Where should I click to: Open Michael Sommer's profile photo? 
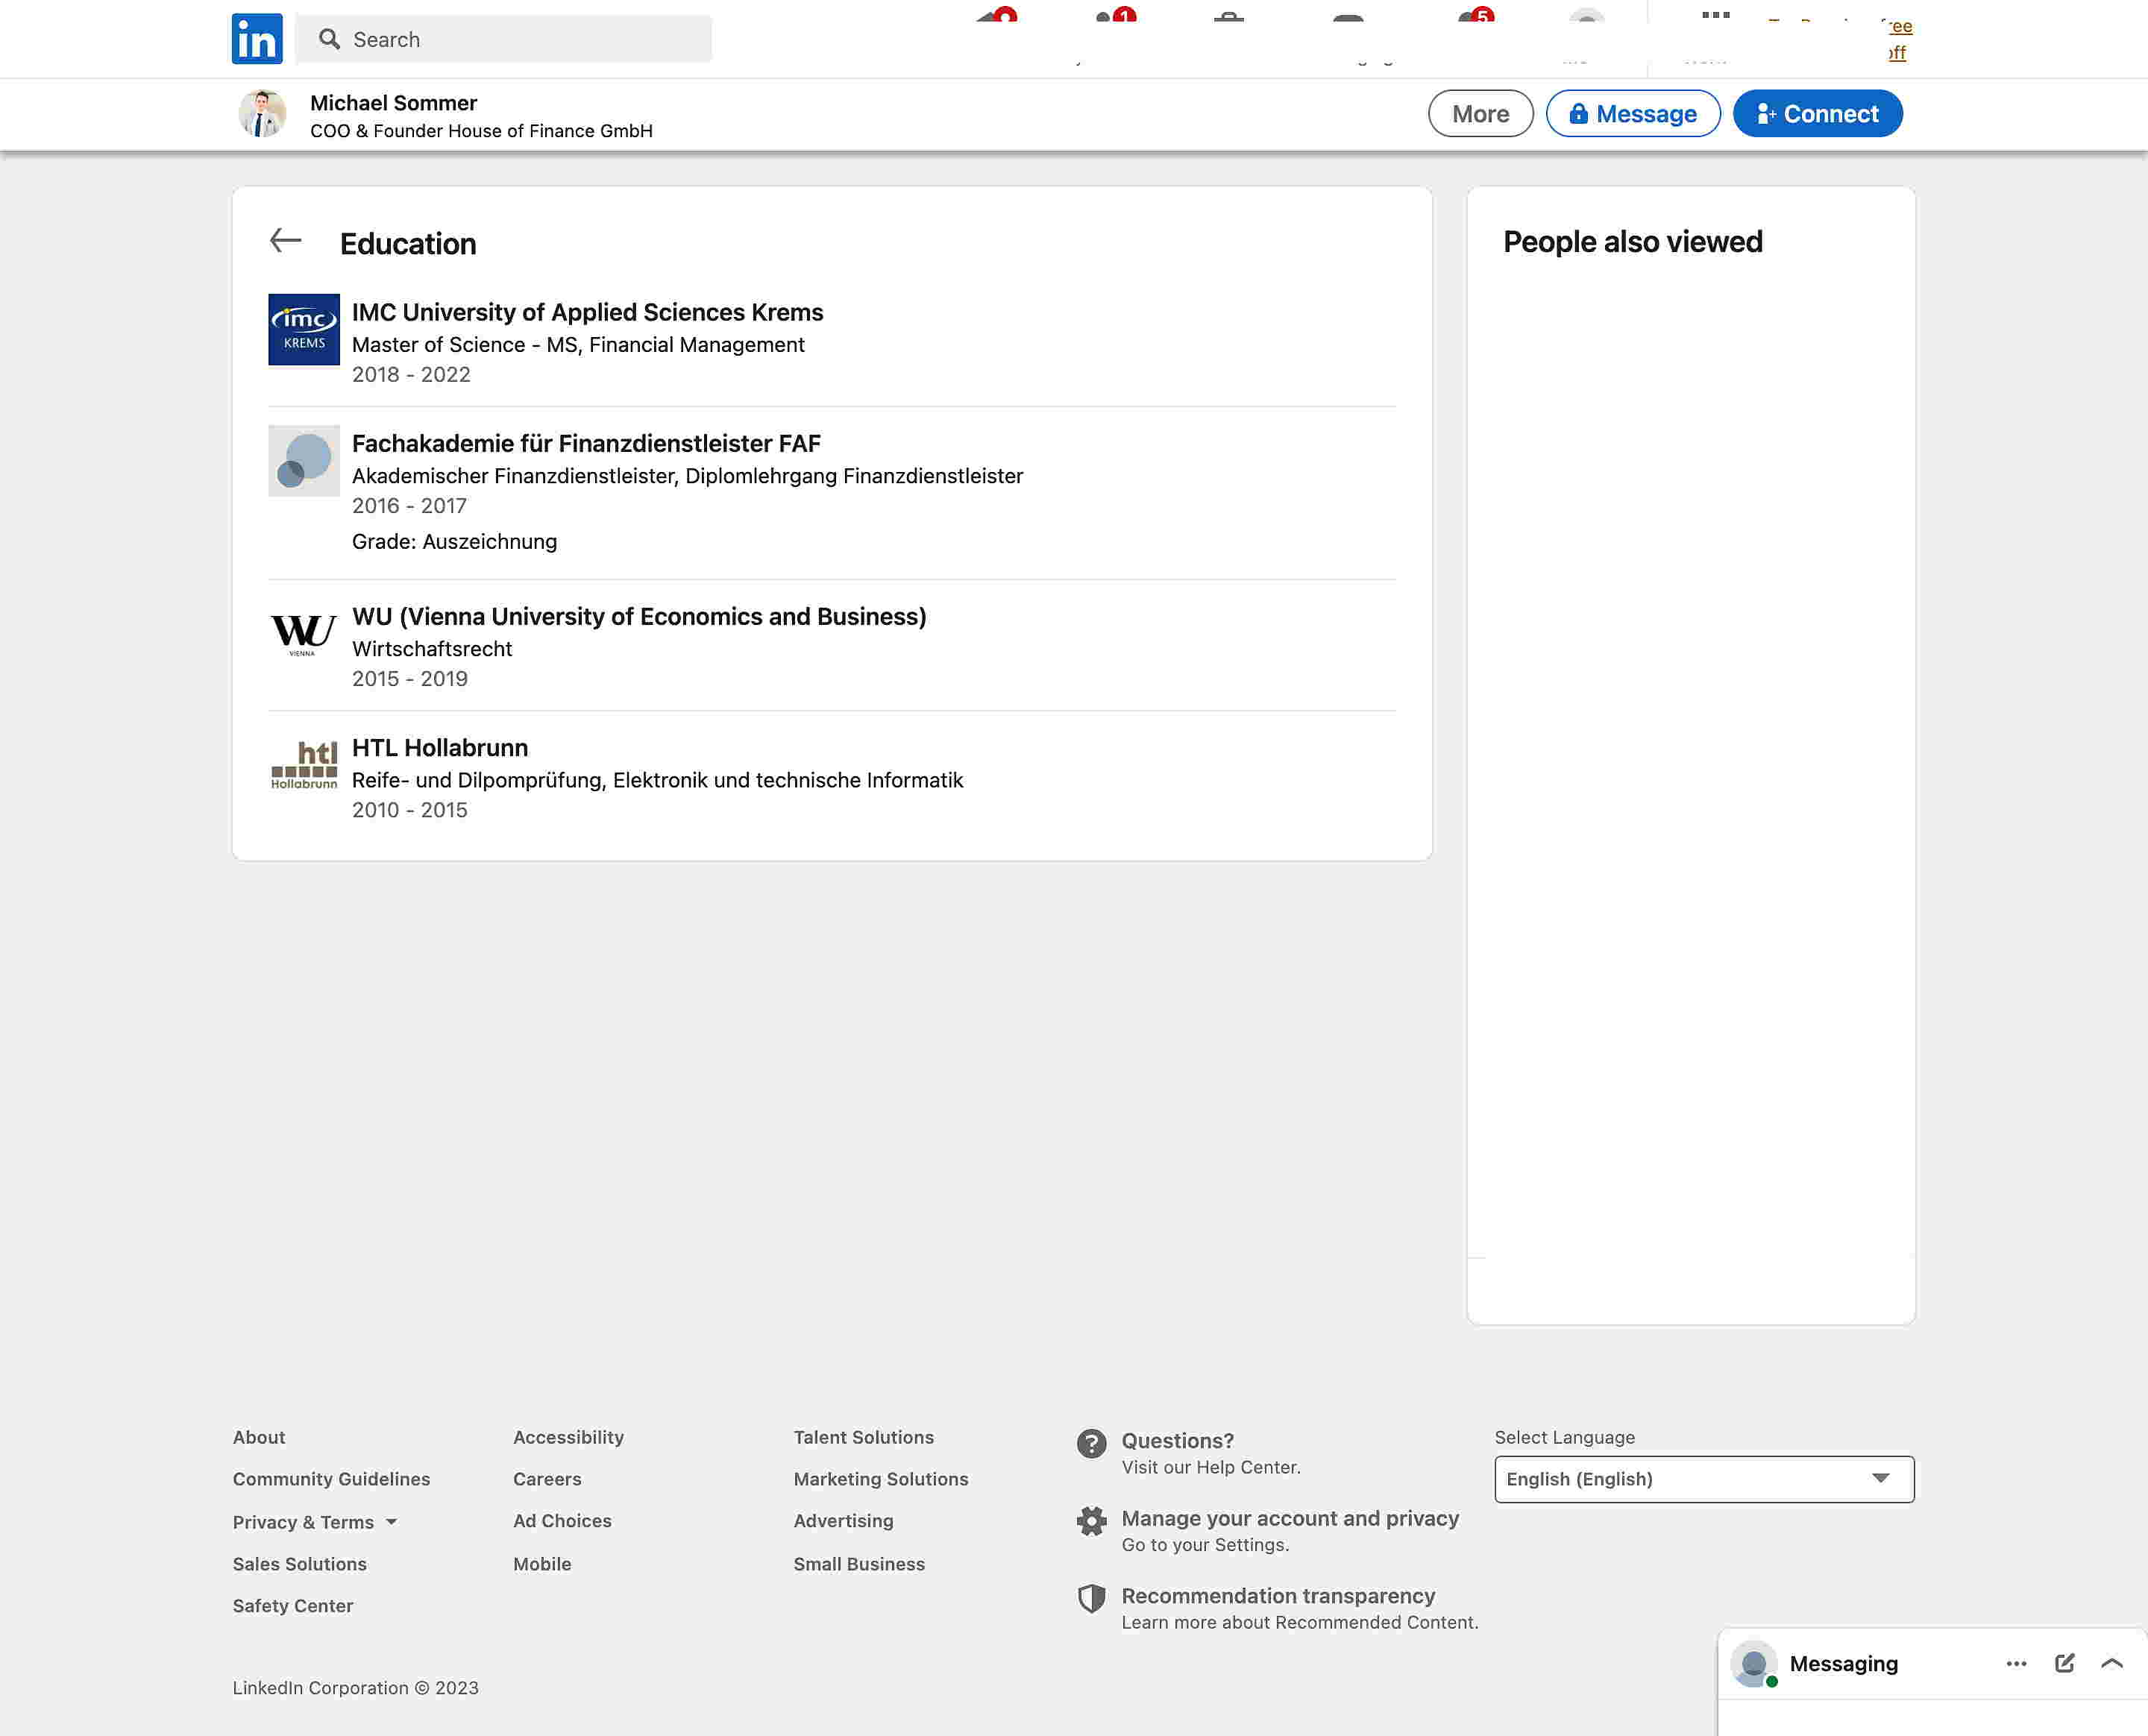(262, 114)
